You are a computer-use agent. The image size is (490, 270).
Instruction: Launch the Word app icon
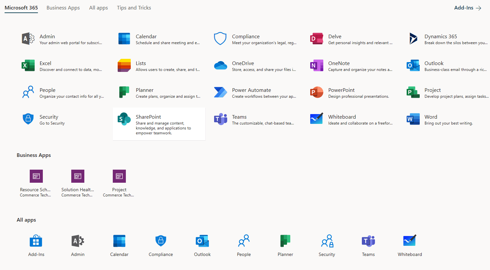click(413, 119)
